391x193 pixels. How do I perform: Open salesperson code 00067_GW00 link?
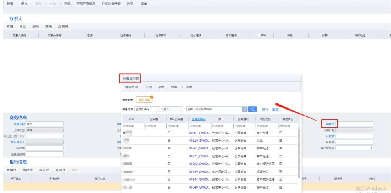click(199, 133)
